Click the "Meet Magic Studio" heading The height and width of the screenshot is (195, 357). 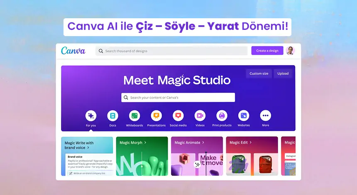tap(177, 80)
